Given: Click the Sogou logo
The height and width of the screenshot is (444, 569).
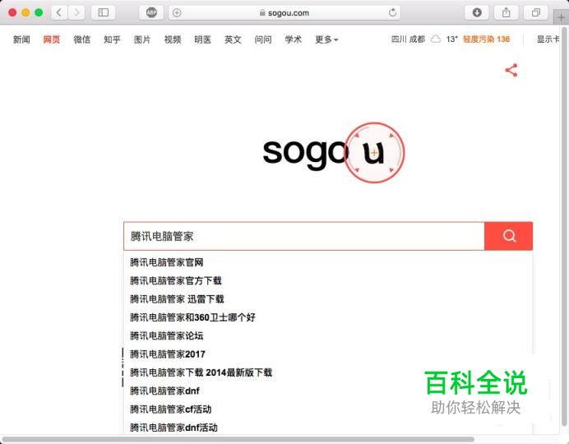Looking at the screenshot, I should click(332, 152).
